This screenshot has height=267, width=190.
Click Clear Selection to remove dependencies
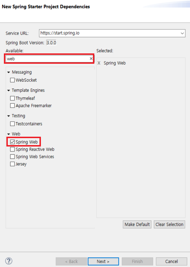[x=169, y=224]
